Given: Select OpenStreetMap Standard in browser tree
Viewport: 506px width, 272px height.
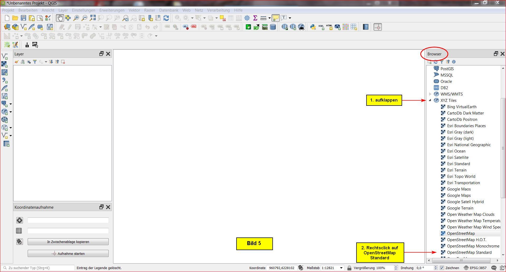Looking at the screenshot, I should click(x=469, y=252).
